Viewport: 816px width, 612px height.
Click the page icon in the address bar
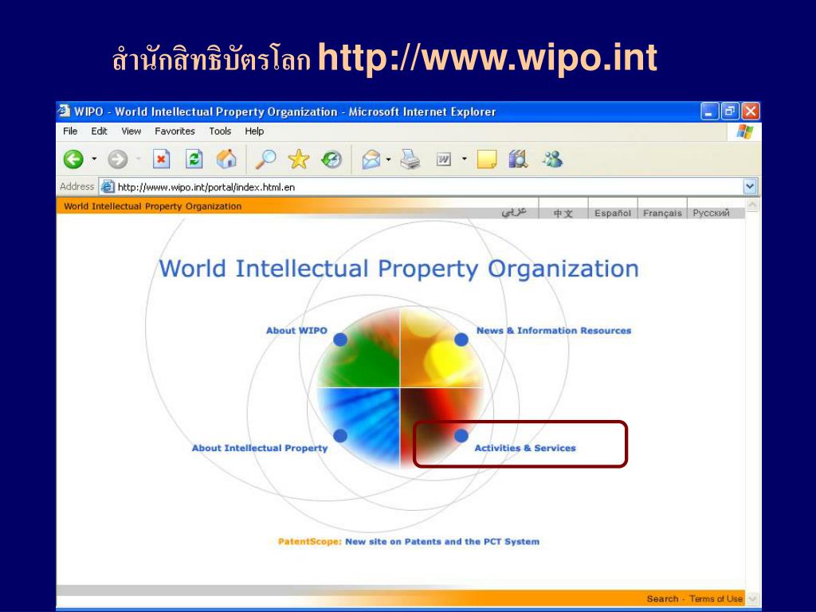(108, 186)
